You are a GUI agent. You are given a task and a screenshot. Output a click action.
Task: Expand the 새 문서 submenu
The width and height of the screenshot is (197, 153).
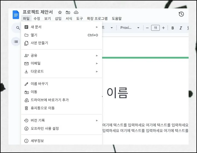[x=97, y=27]
